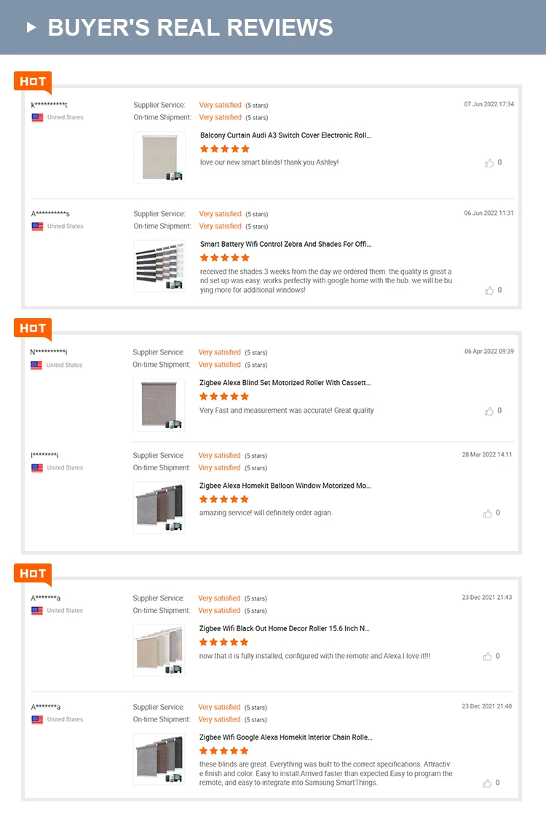Click the first HOT badge at the top
The width and height of the screenshot is (546, 827).
(x=33, y=82)
